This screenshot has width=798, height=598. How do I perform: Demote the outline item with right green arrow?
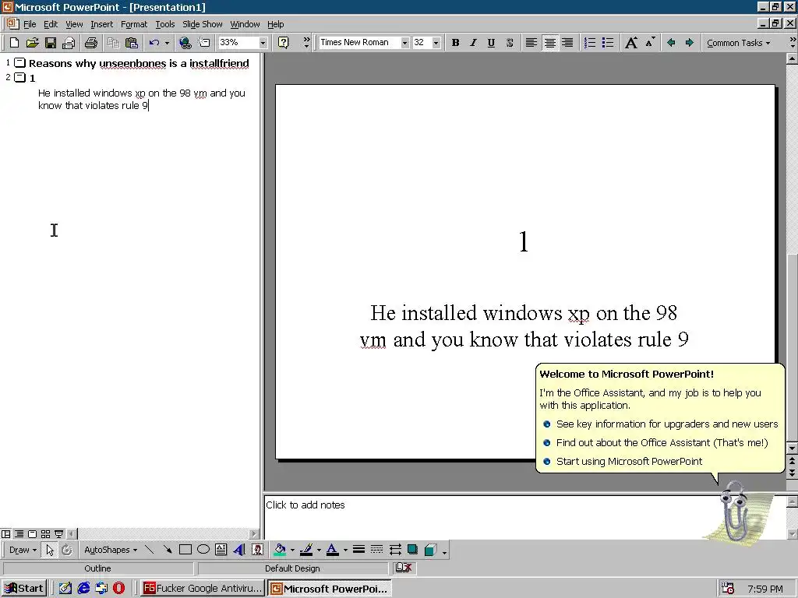click(x=690, y=43)
